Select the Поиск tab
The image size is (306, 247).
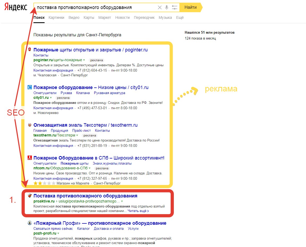pos(39,17)
